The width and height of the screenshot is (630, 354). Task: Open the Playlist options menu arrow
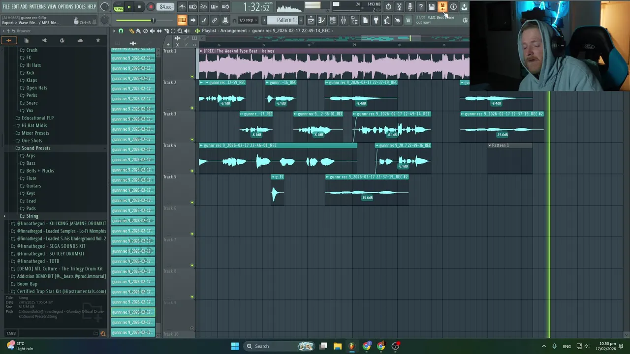(114, 31)
